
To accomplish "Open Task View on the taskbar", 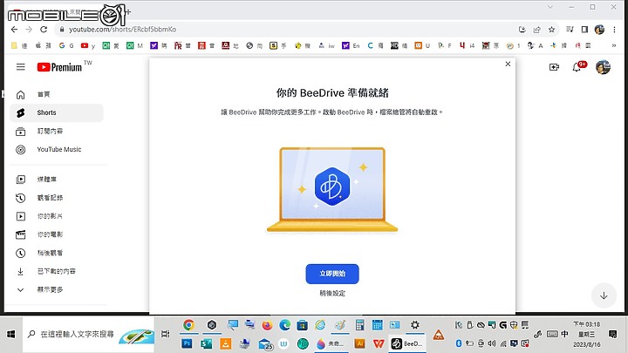I will click(165, 334).
